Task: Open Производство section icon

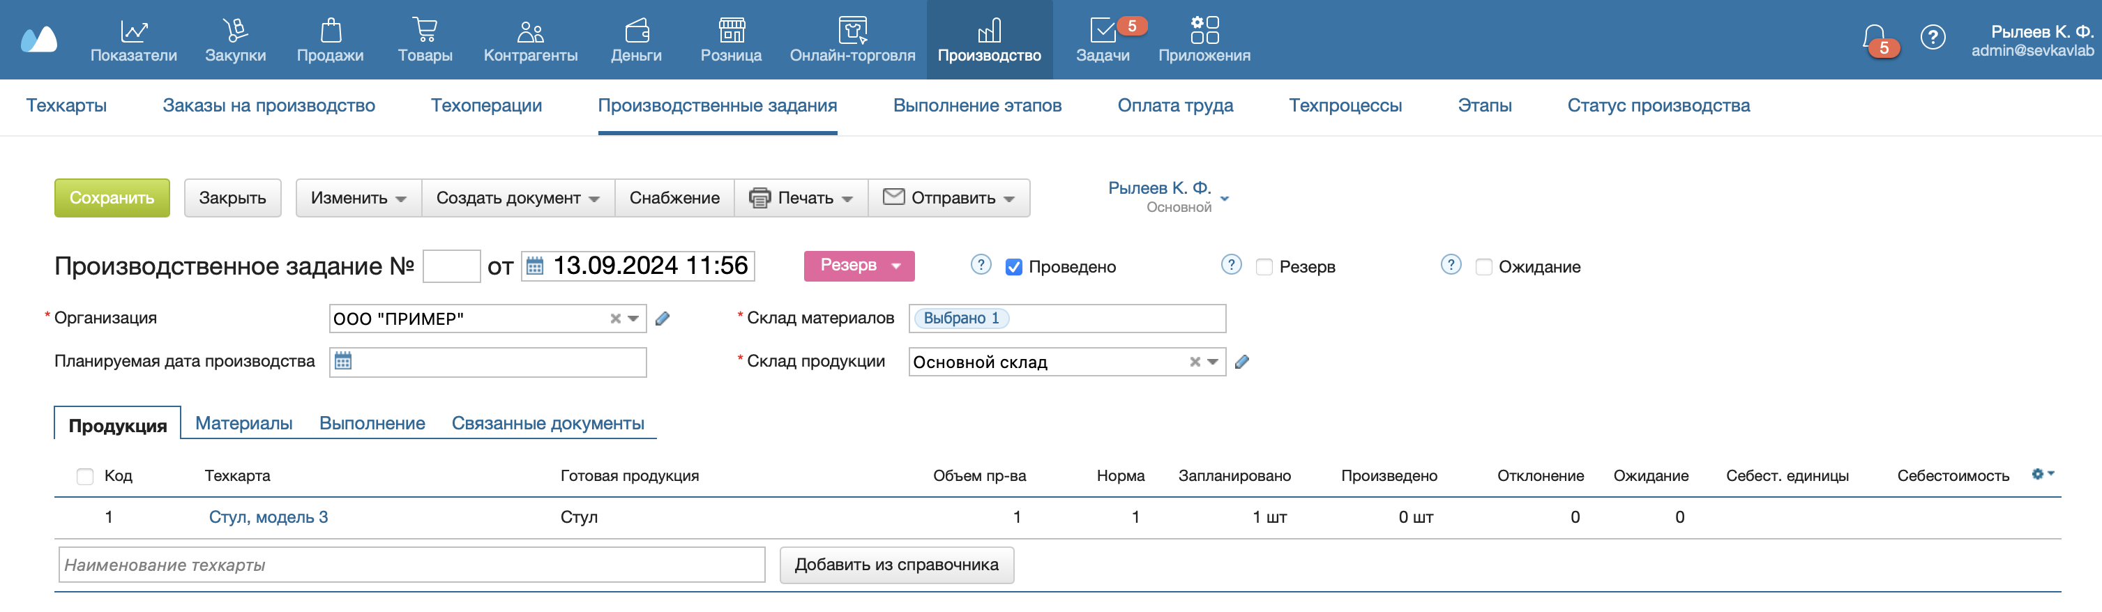Action: click(989, 31)
